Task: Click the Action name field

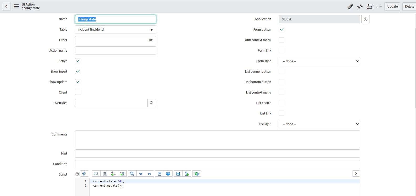Action: [x=116, y=51]
